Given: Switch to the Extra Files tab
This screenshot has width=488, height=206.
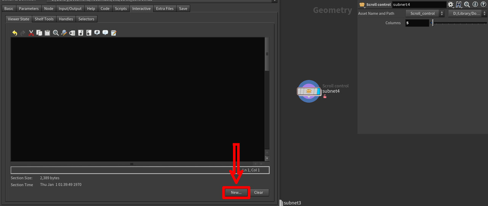Looking at the screenshot, I should (165, 8).
